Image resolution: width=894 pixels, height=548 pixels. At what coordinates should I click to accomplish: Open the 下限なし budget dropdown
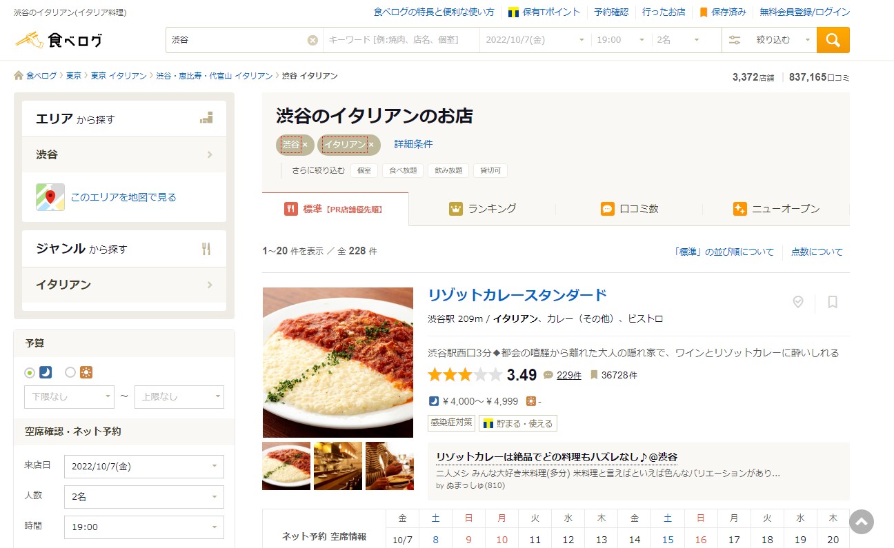(69, 396)
